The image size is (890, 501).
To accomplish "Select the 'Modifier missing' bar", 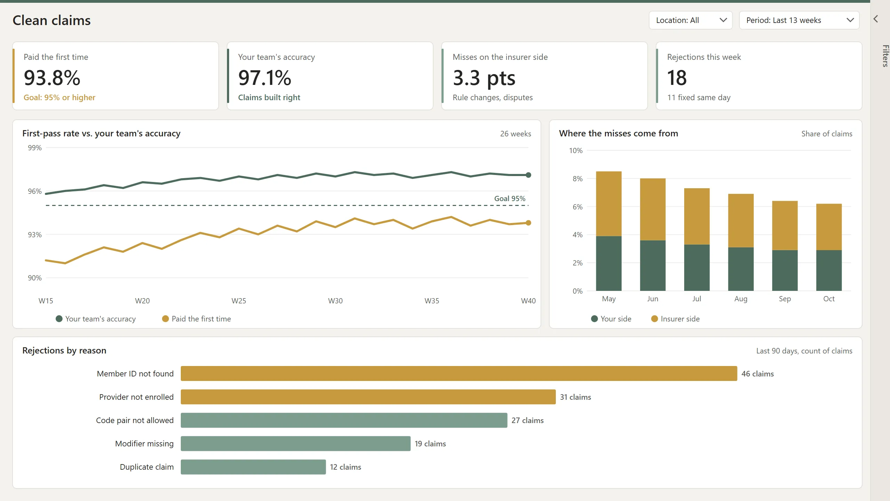I will (x=296, y=443).
